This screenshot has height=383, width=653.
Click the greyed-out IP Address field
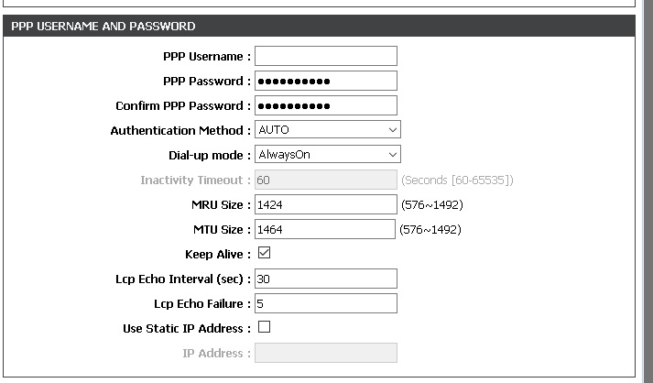pyautogui.click(x=325, y=353)
